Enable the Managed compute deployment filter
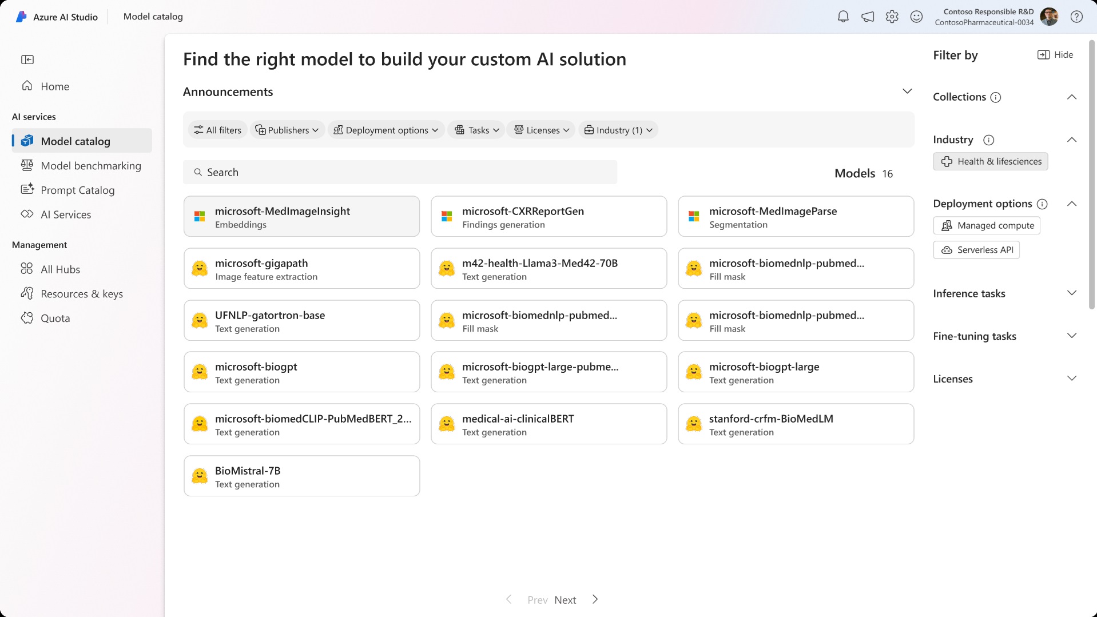The height and width of the screenshot is (617, 1097). tap(986, 225)
